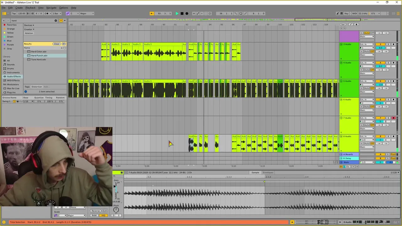Open the Drums library category
The image size is (402, 226).
click(x=10, y=68)
